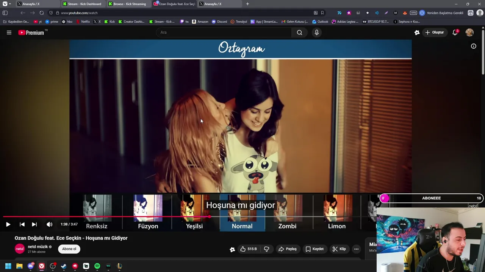Select the Ozan Doğulu YouTube tab
Viewport: 485px width, 272px height.
174,4
